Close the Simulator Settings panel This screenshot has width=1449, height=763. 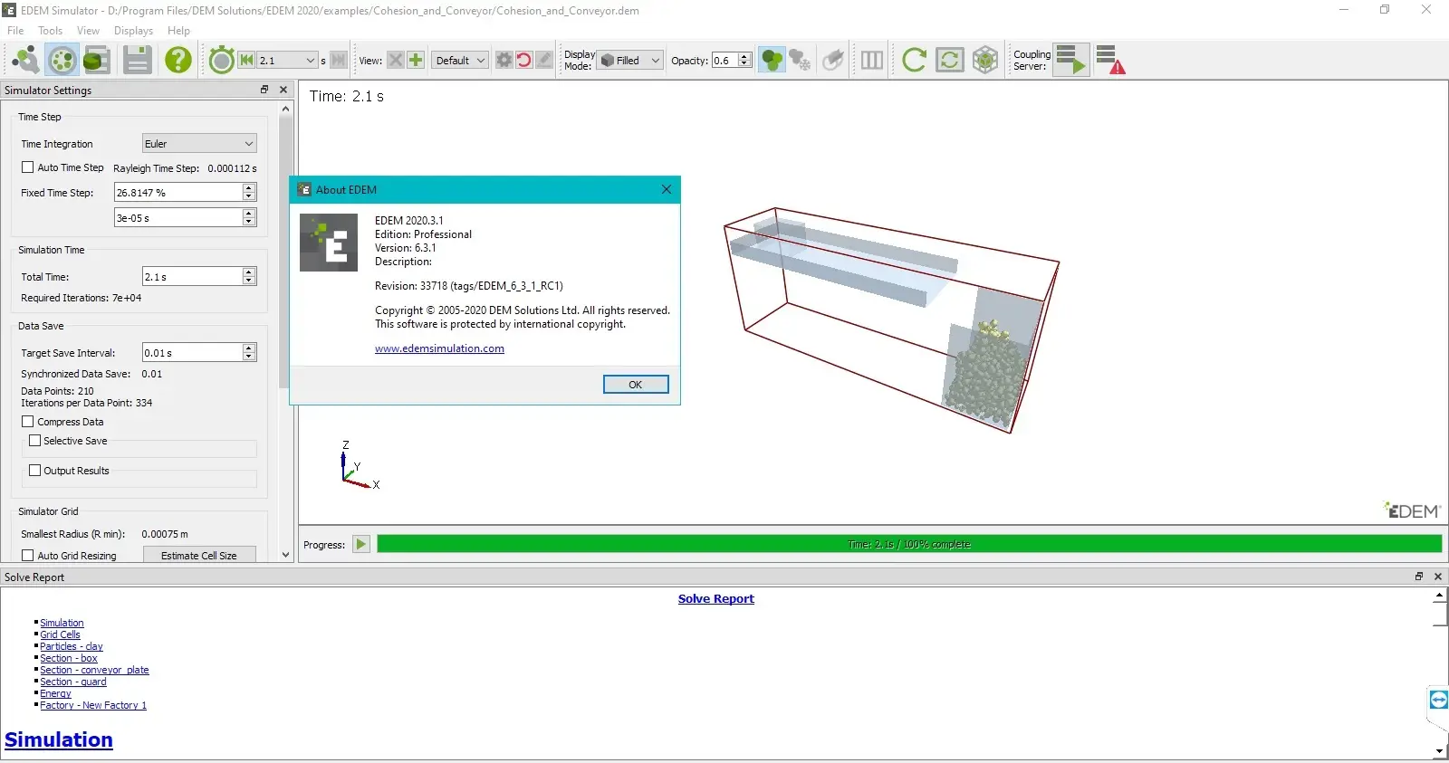tap(283, 90)
